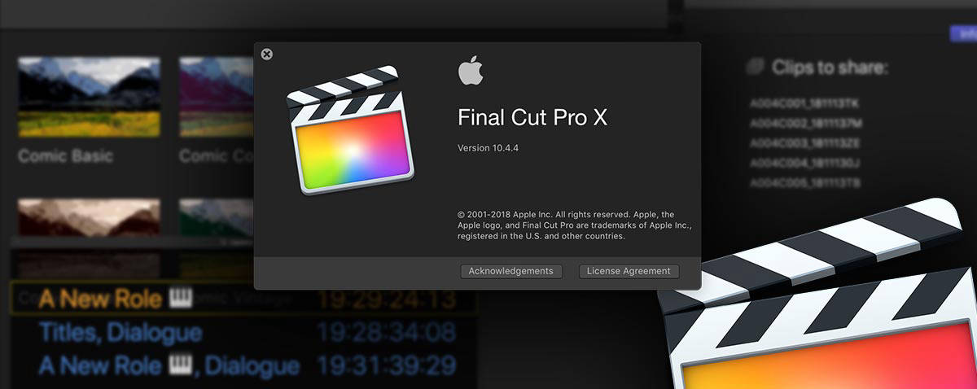Close the About Final Cut Pro dialog
Screen dimensions: 977x389
click(x=267, y=55)
